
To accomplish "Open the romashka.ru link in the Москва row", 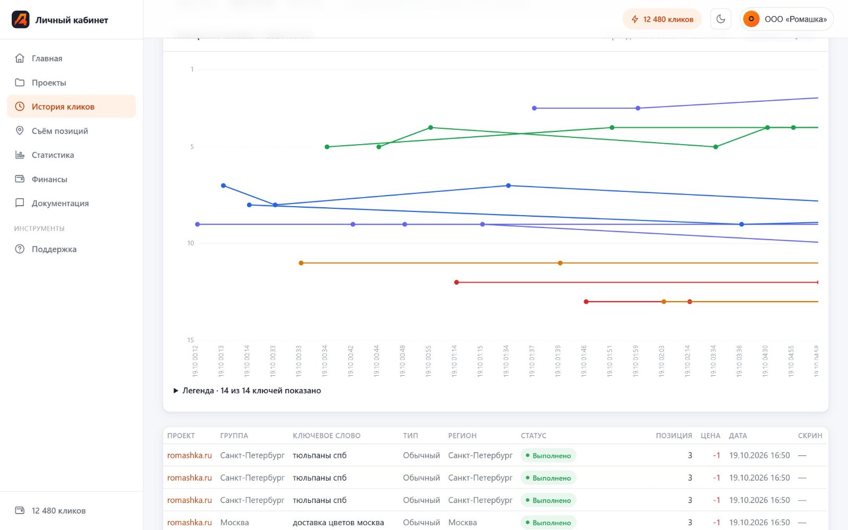I will (x=189, y=522).
